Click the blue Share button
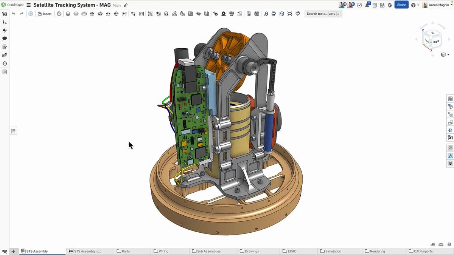 pos(401,5)
